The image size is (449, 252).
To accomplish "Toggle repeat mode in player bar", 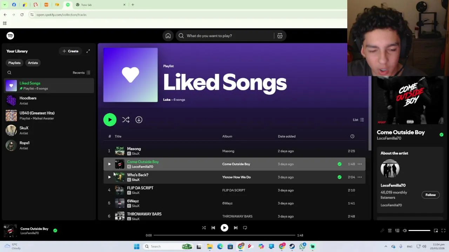I will tap(245, 228).
